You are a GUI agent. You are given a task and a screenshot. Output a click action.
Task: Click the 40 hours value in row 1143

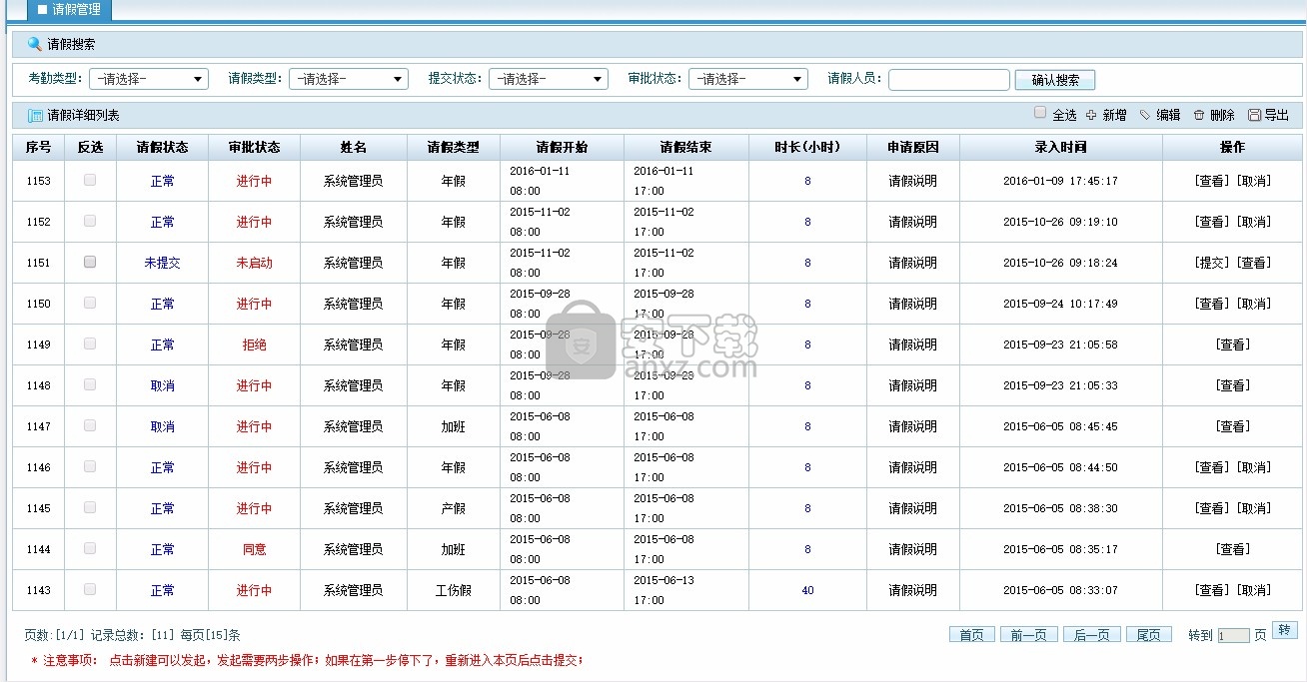click(x=807, y=590)
